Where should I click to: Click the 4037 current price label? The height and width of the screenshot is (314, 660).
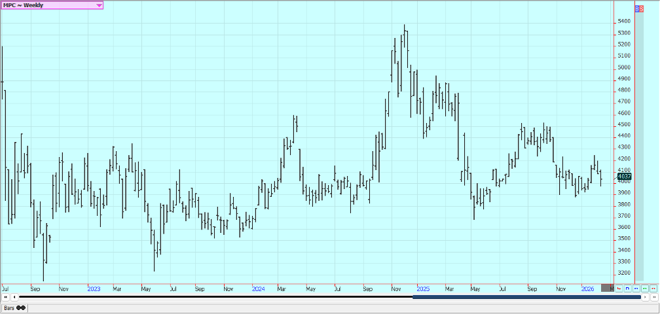[x=624, y=177]
